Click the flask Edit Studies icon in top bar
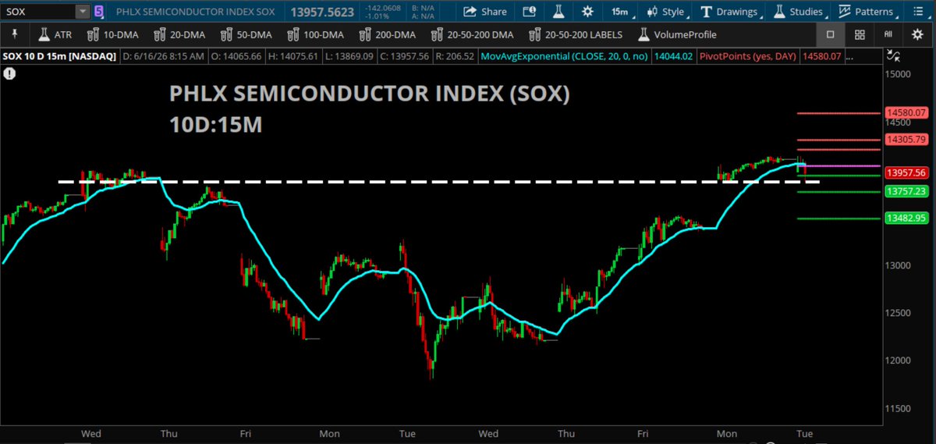Viewport: 936px width, 444px height. click(558, 12)
